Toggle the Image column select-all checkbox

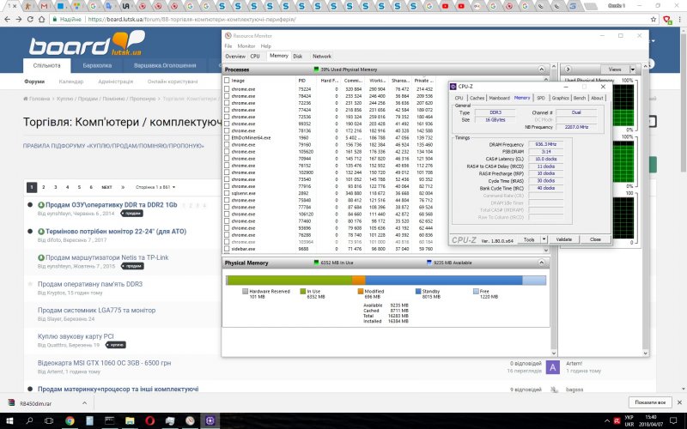pyautogui.click(x=227, y=80)
